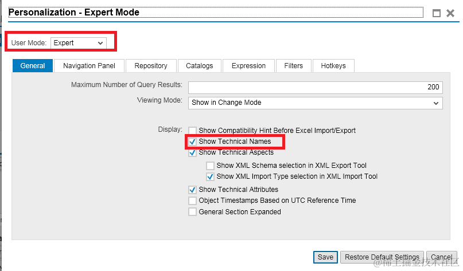Go to the Expression tab
463x271 pixels.
tap(248, 66)
